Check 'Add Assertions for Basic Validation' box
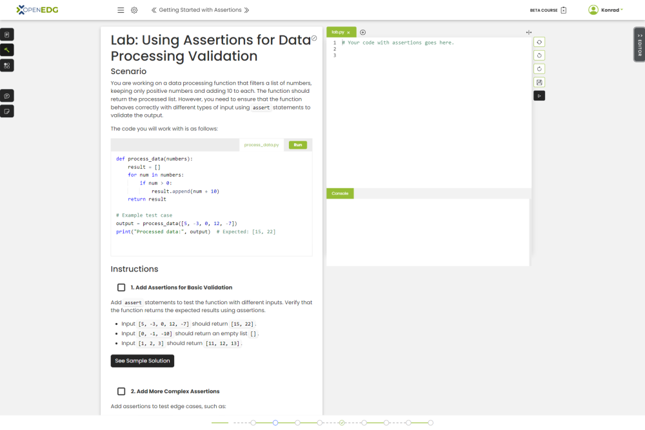Image resolution: width=645 pixels, height=430 pixels. [x=121, y=288]
